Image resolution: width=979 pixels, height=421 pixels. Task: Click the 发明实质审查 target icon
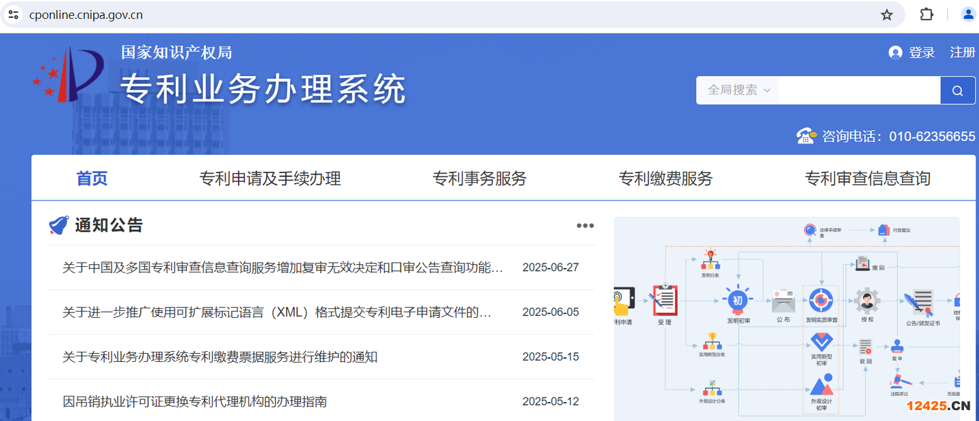click(x=821, y=300)
